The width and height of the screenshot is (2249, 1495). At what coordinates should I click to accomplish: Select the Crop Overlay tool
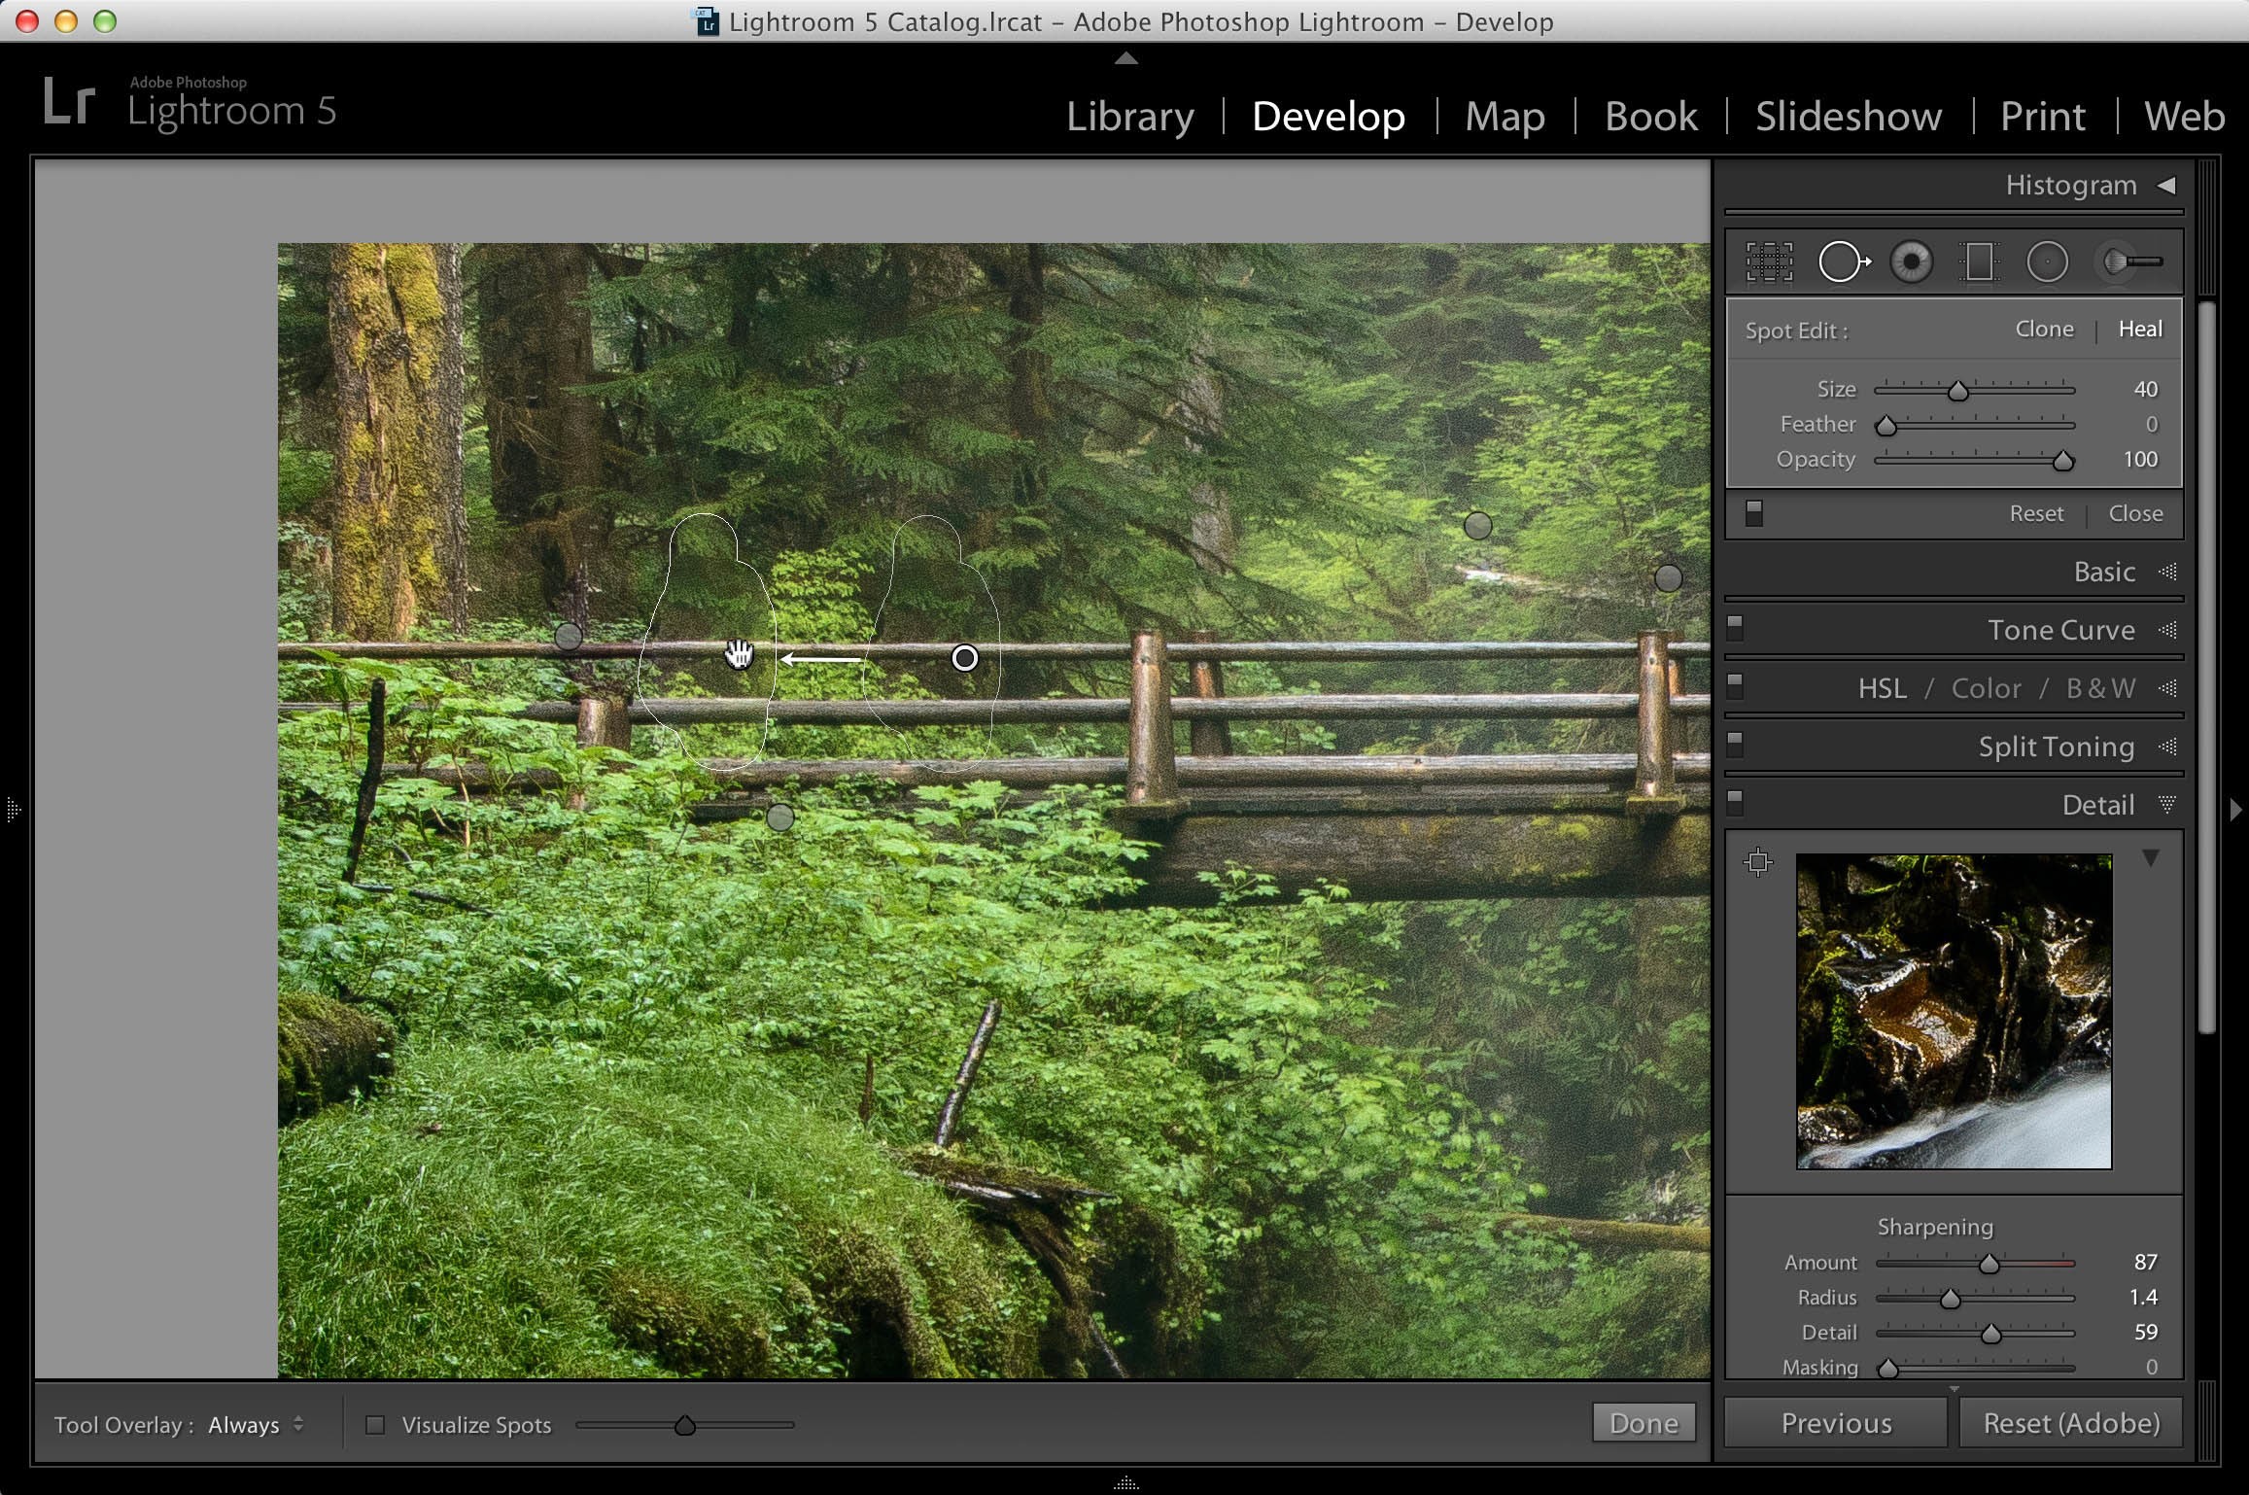point(1769,261)
